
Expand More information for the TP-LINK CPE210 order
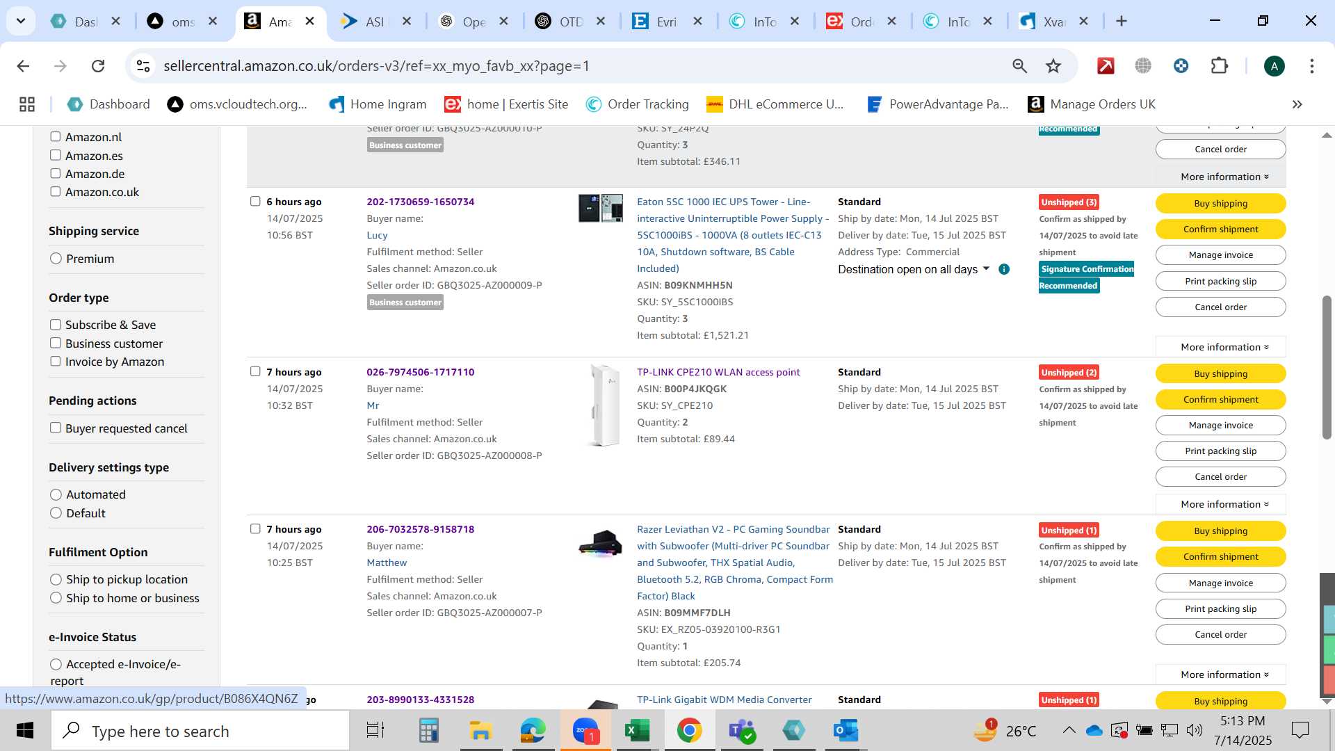click(x=1220, y=504)
